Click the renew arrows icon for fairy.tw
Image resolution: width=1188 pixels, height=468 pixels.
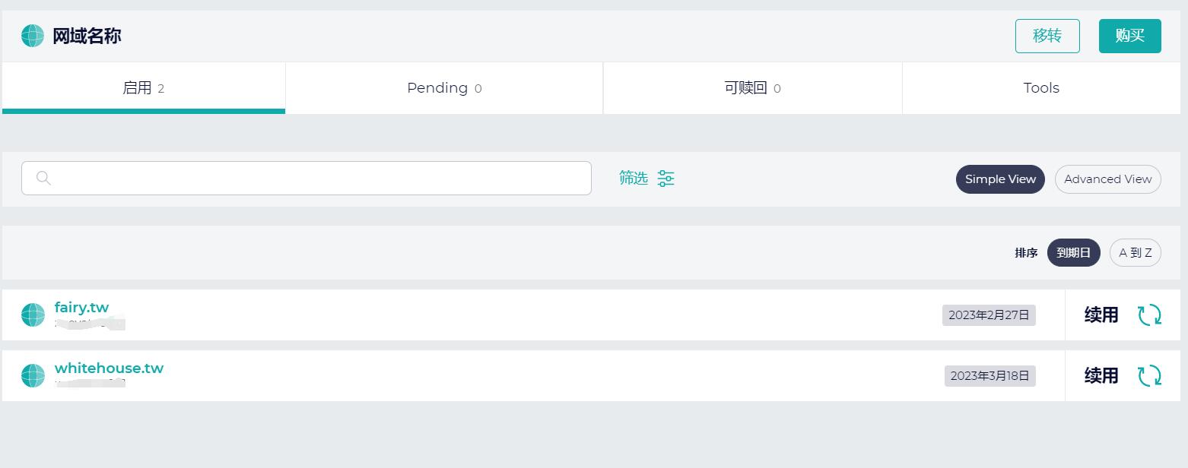tap(1149, 315)
